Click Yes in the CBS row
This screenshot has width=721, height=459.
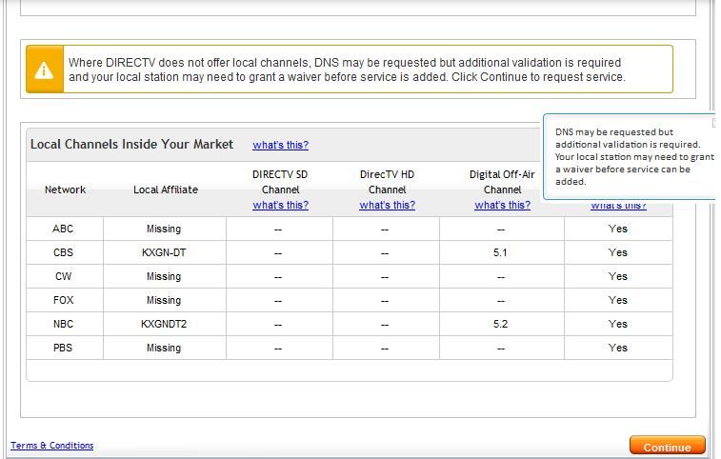point(617,252)
